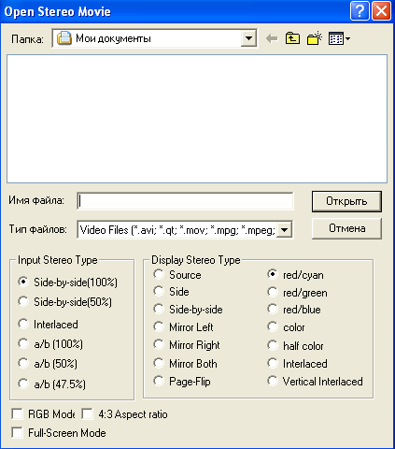The image size is (395, 449).
Task: Enable Full-Screen Mode checkbox
Action: tap(17, 433)
